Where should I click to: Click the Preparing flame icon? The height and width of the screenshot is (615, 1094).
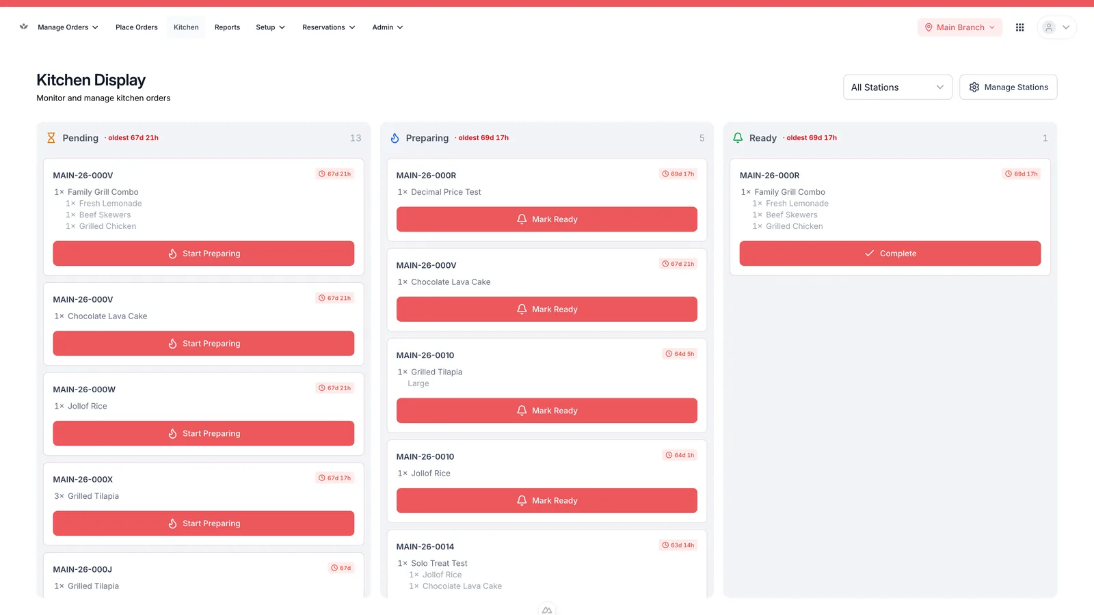click(x=395, y=138)
